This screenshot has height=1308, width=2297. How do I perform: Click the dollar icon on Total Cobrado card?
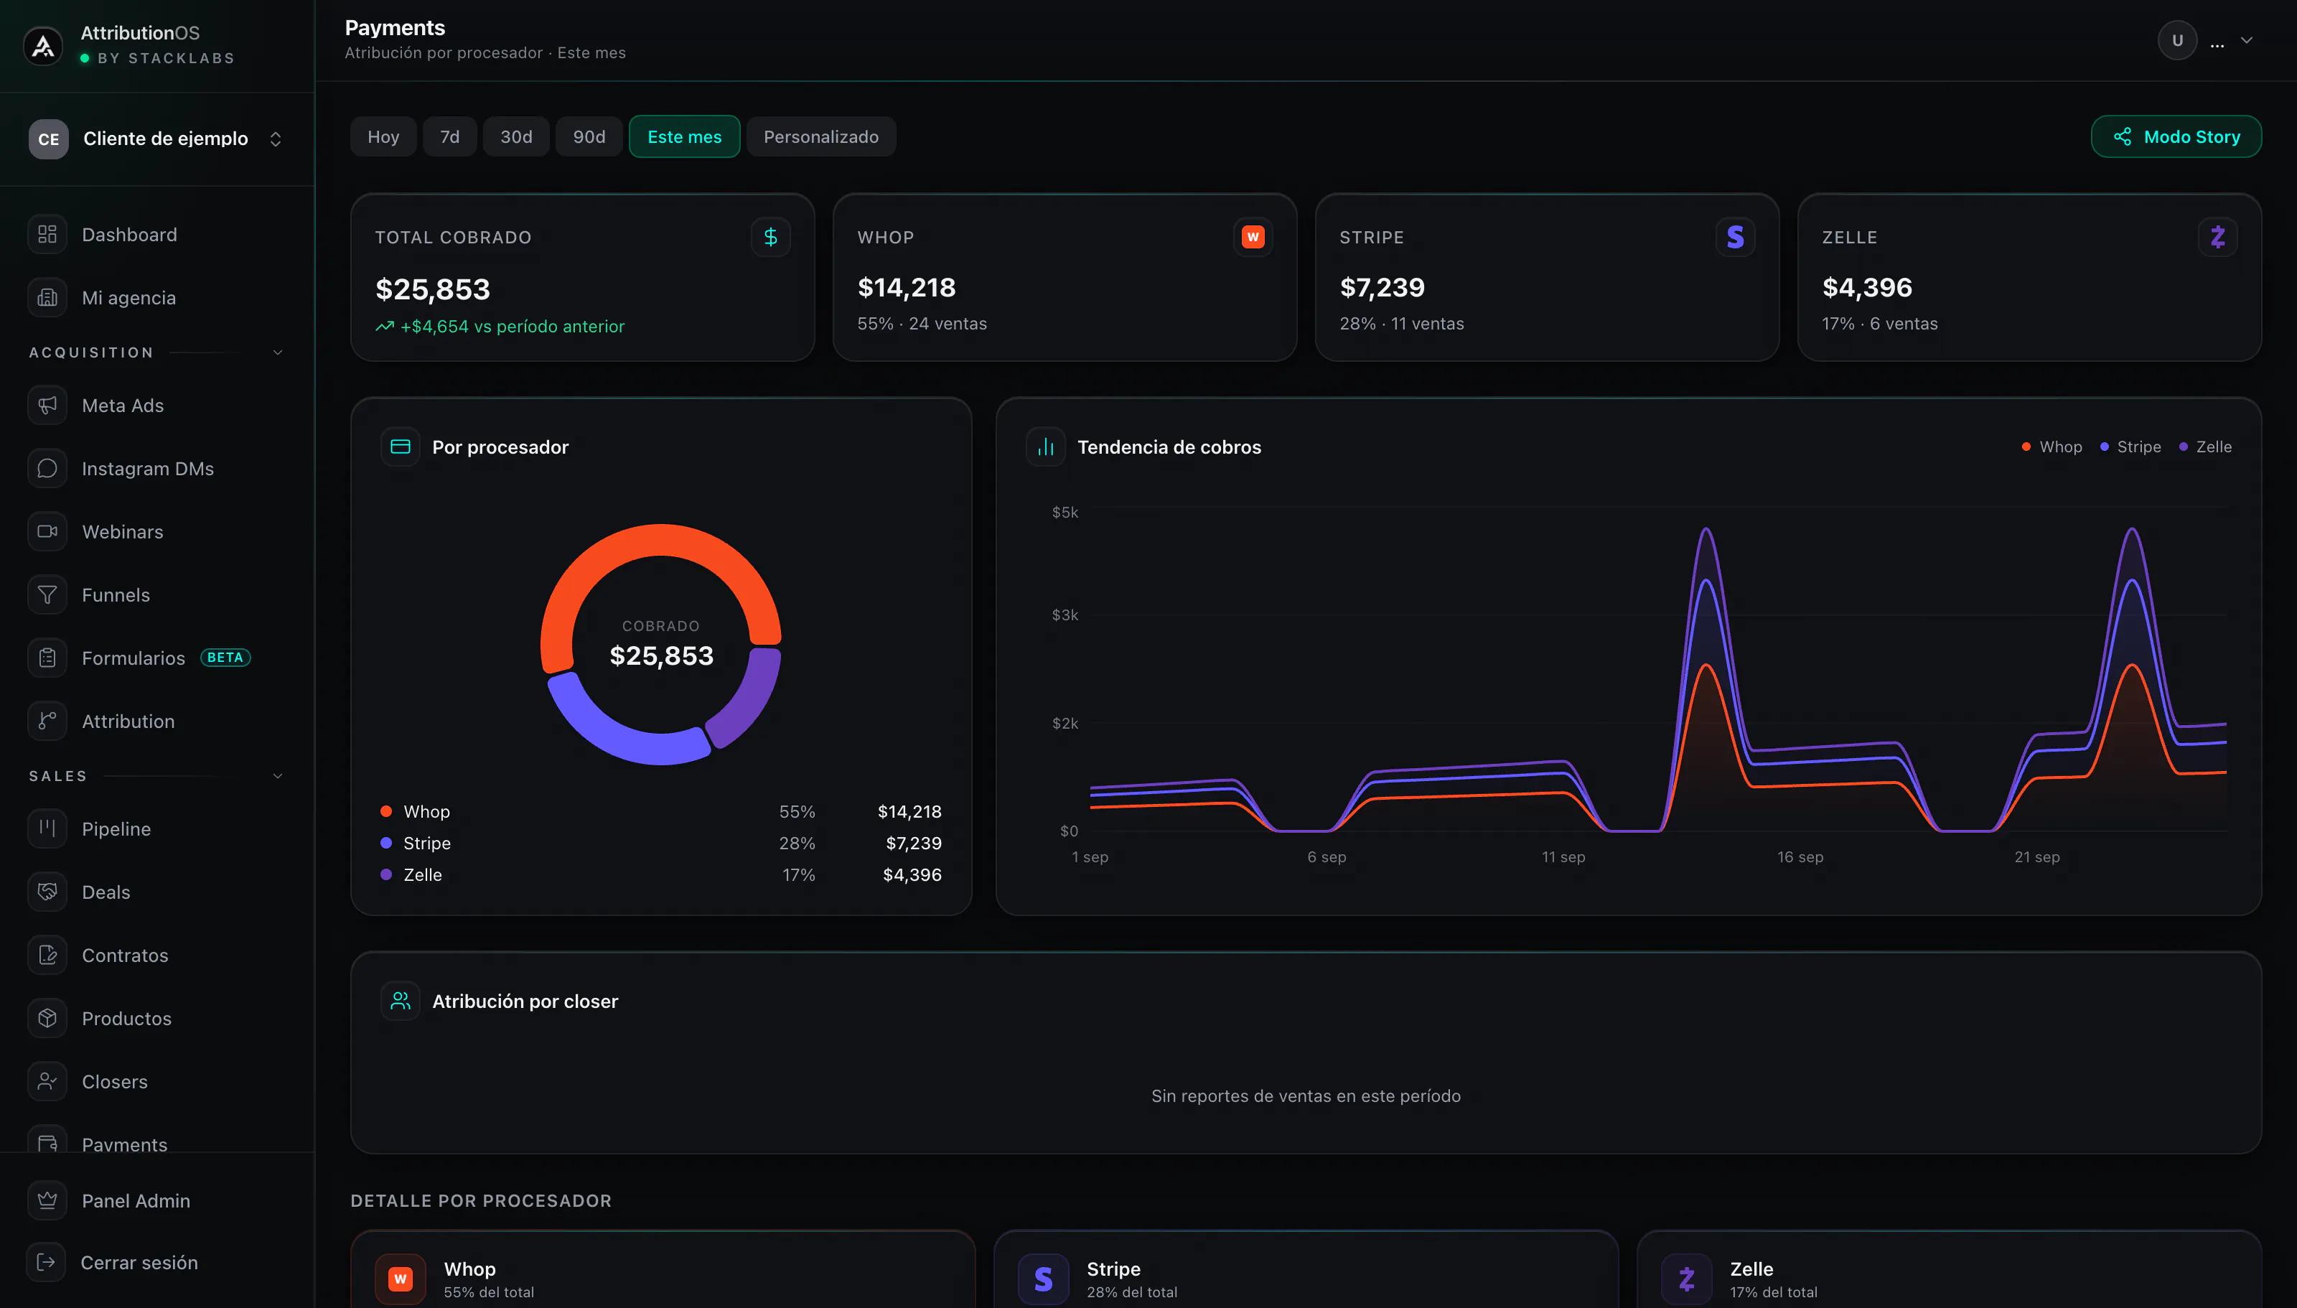pos(770,237)
